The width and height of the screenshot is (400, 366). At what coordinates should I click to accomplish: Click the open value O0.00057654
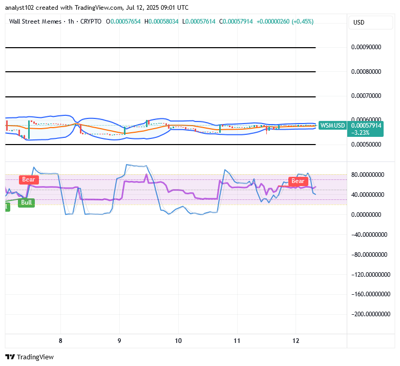tap(123, 22)
